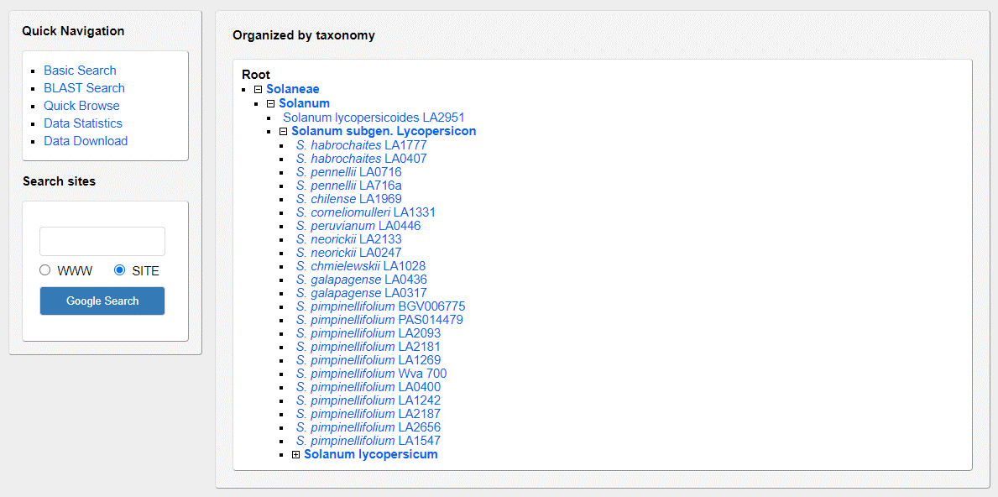Select S. chilense LA1969
The width and height of the screenshot is (998, 497).
point(348,199)
